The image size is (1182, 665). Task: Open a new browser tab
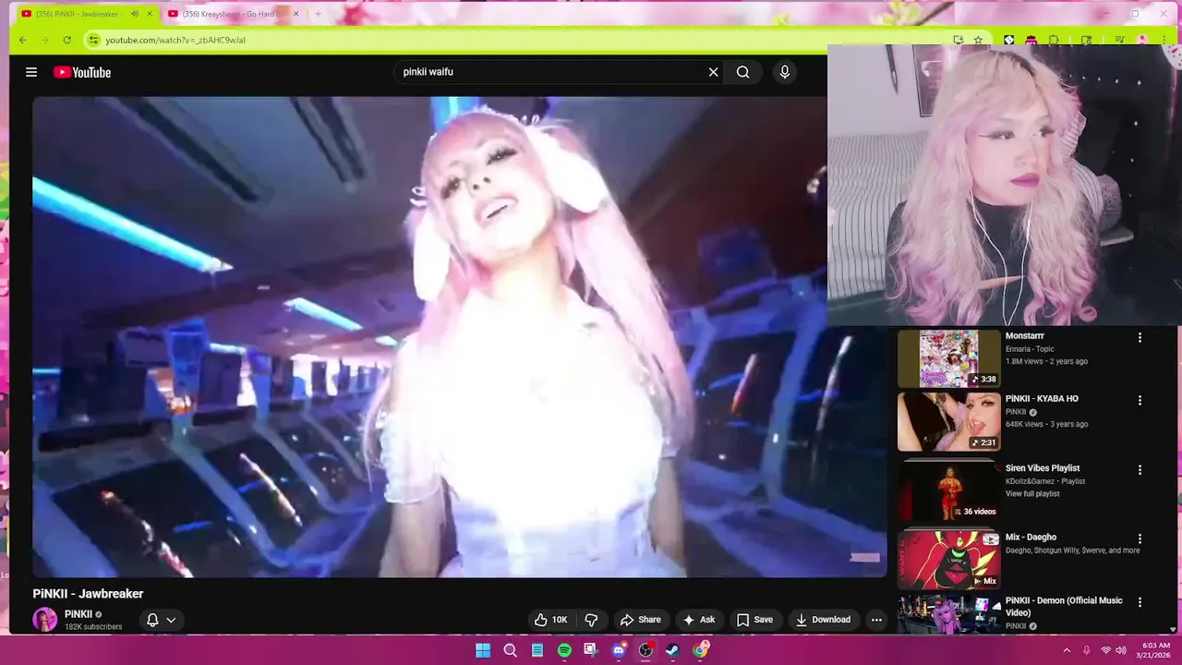coord(318,14)
